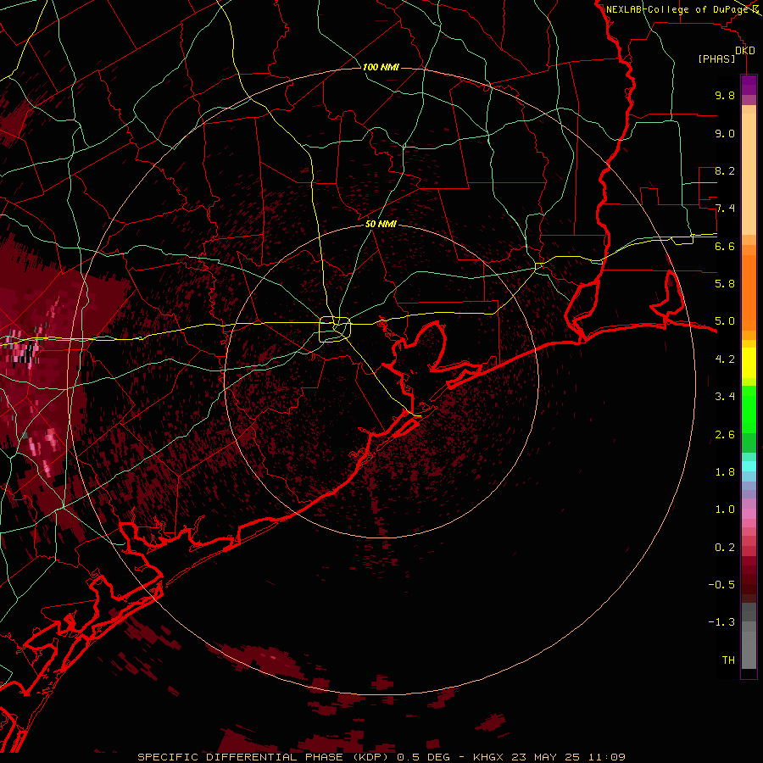
Task: Click the -1.3 scale value
Action: pyautogui.click(x=721, y=622)
